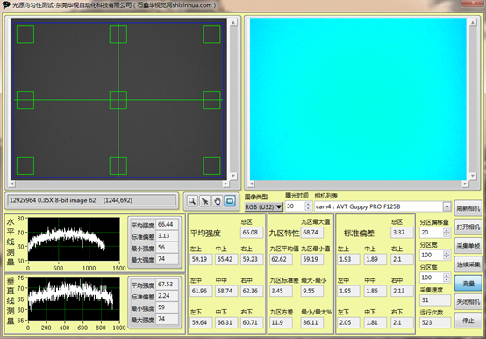
Task: Click the cyan image's scroll-up arrow
Action: click(x=473, y=22)
